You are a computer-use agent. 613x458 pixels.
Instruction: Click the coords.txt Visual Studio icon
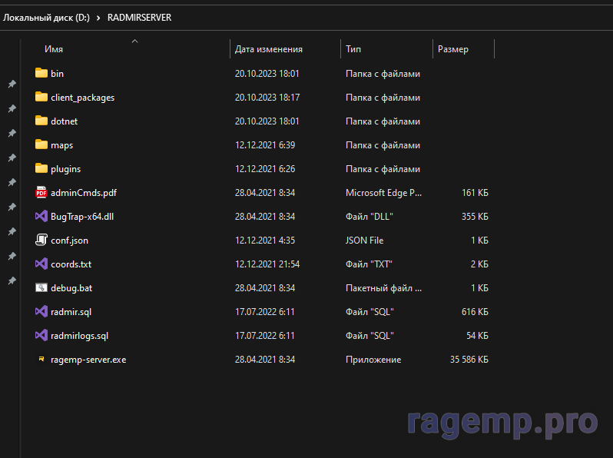[41, 264]
